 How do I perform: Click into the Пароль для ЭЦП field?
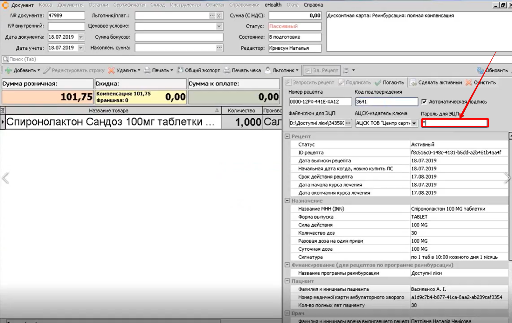455,123
